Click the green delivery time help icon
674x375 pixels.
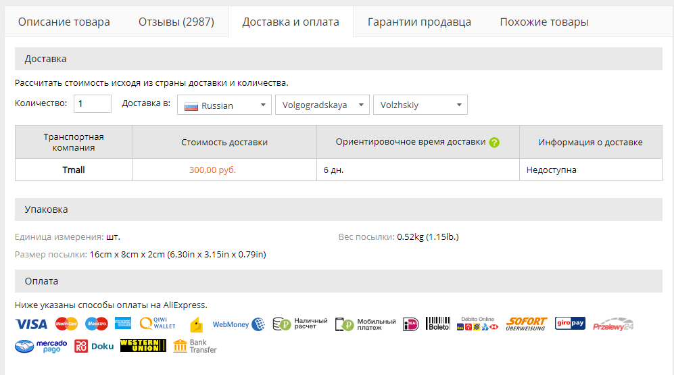494,143
